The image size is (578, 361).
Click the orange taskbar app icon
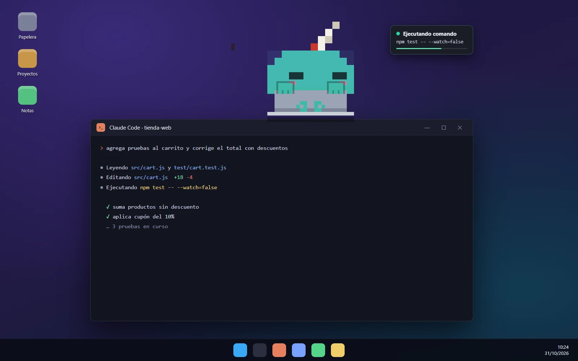click(279, 350)
